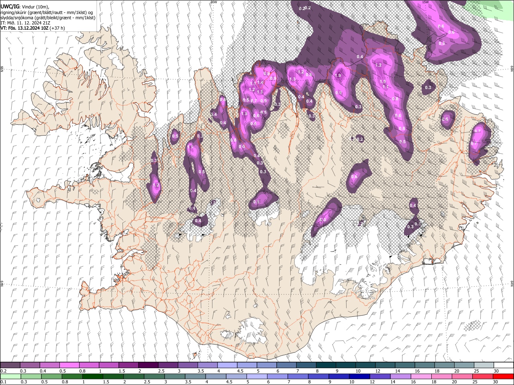Click the "1.9" snowfall value on the map
Screen dimensions: 514x385
[338, 75]
